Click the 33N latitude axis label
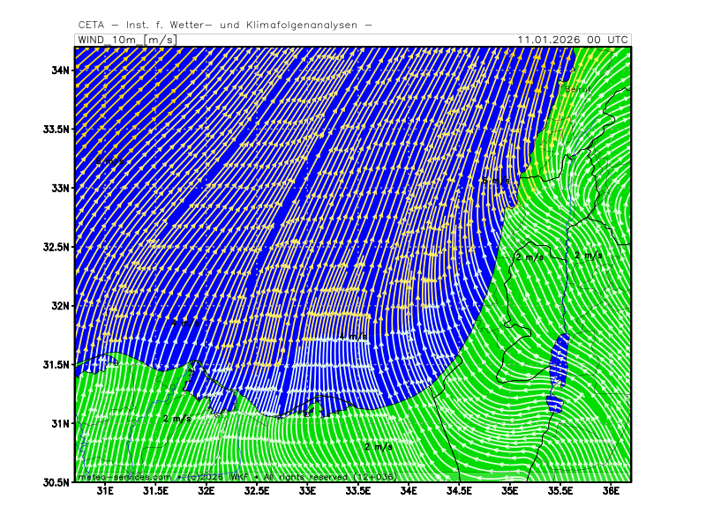 [x=60, y=188]
